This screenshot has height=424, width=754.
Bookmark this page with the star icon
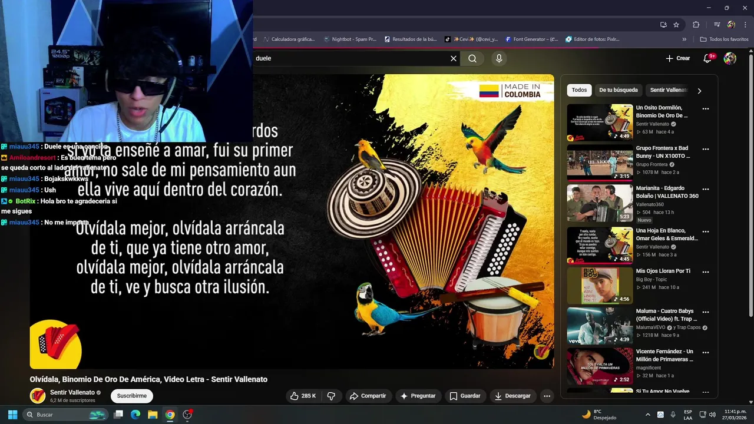click(x=676, y=25)
